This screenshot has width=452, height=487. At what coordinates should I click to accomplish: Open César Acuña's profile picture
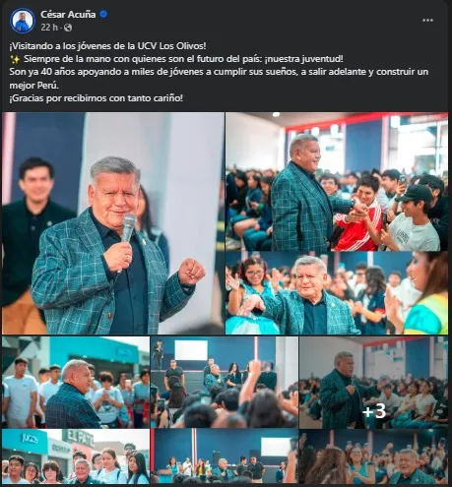click(23, 21)
